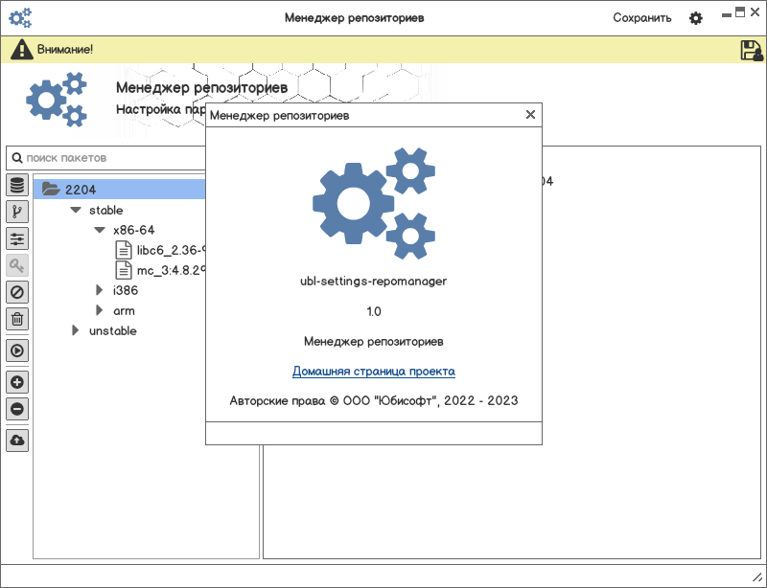This screenshot has width=767, height=588.
Task: Collapse the x86-64 node
Action: point(100,230)
